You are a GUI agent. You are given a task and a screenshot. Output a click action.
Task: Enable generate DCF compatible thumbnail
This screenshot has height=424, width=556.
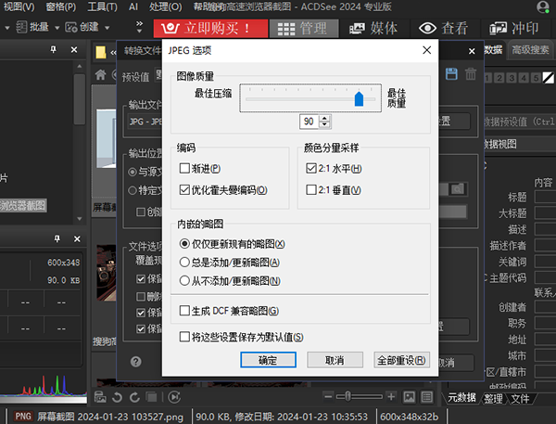click(184, 311)
